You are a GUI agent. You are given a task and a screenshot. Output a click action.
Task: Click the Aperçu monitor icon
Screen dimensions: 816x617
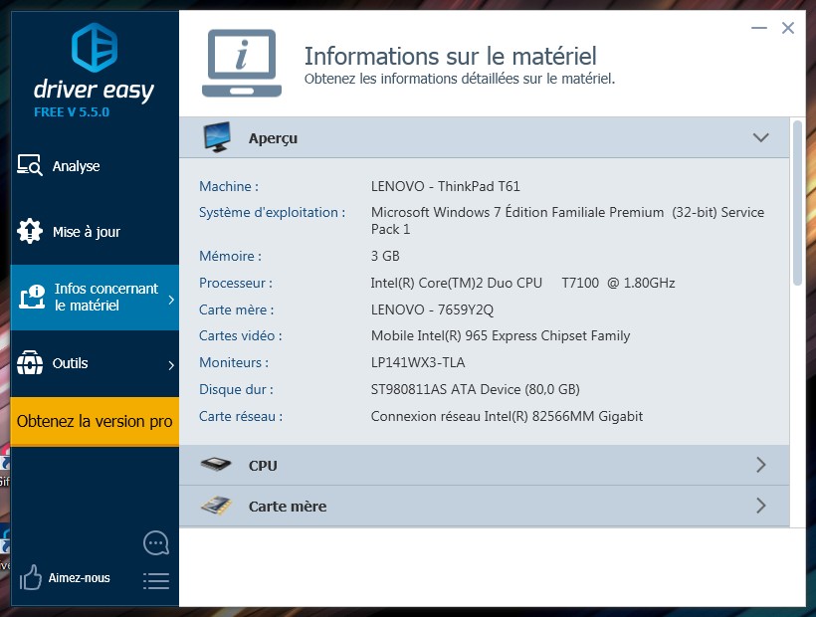pos(218,137)
